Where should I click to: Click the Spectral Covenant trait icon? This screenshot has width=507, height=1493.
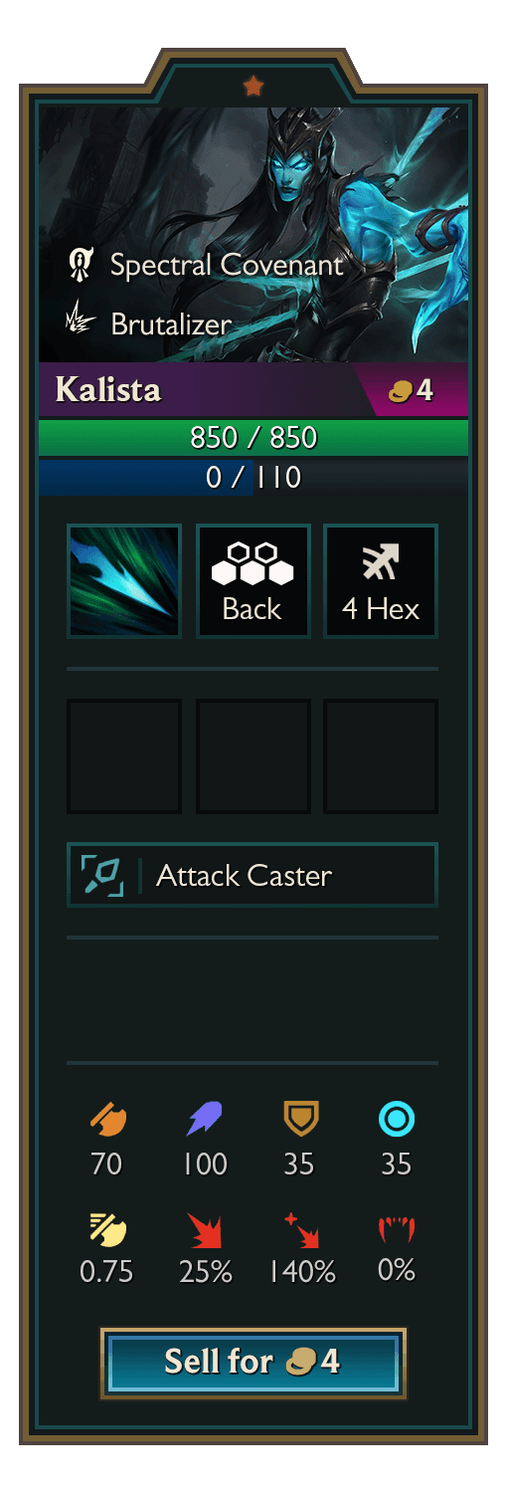click(80, 264)
